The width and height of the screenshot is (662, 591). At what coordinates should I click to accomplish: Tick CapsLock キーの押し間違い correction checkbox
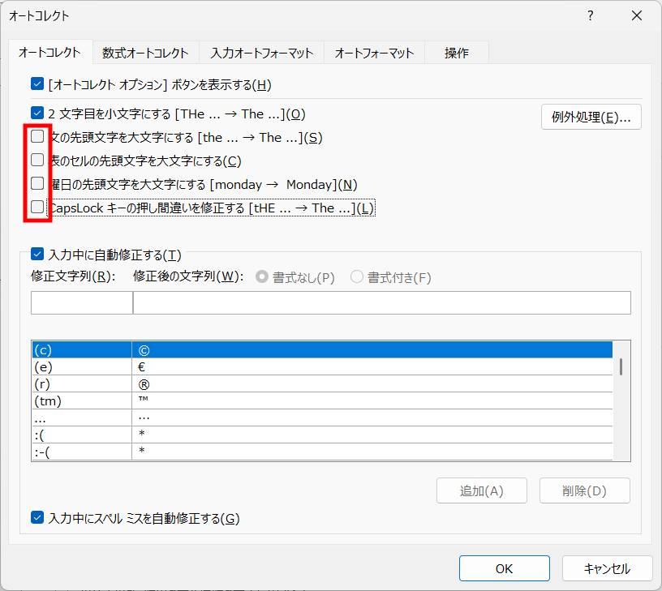tap(37, 208)
